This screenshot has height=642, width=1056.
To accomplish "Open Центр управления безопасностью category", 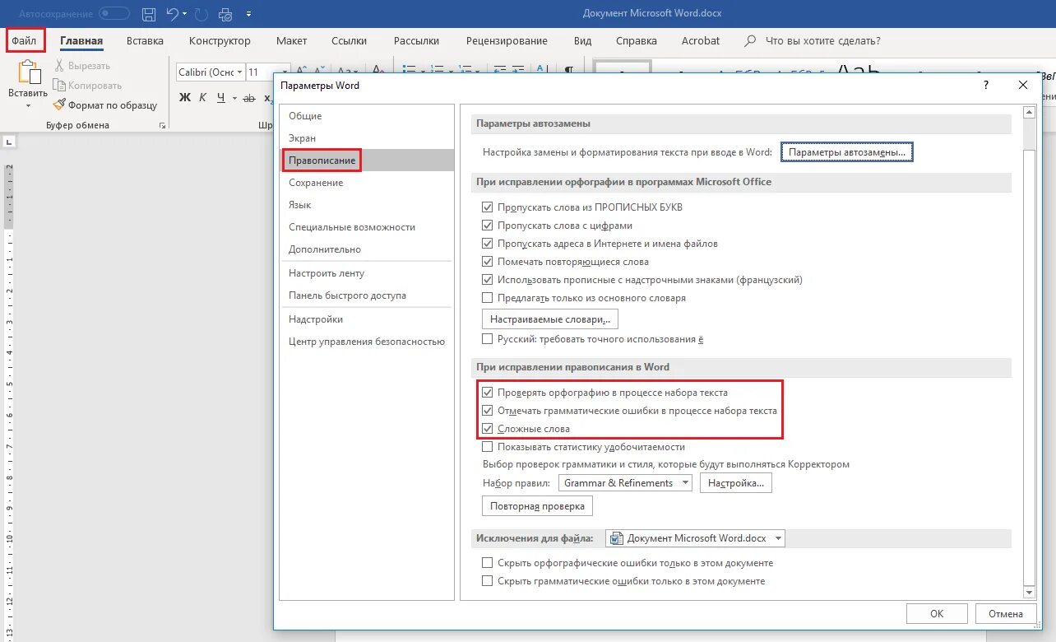I will click(367, 342).
